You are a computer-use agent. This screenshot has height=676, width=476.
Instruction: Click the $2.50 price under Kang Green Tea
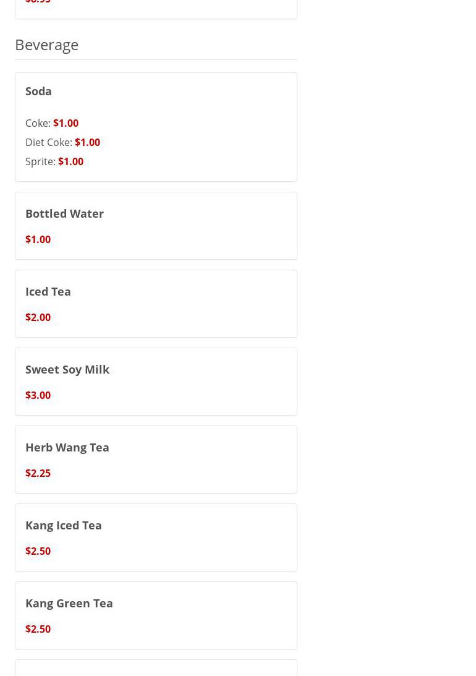(x=38, y=629)
